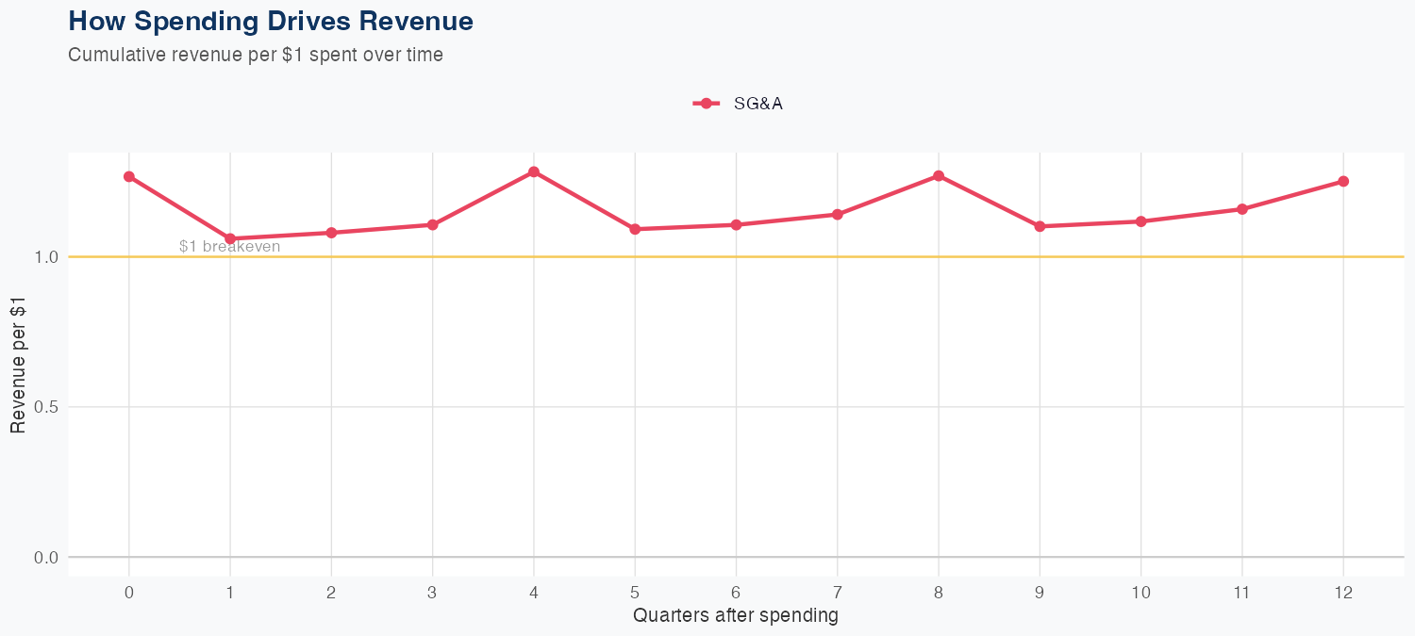The image size is (1415, 636).
Task: Click the data point at quarter 0
Action: tap(129, 177)
